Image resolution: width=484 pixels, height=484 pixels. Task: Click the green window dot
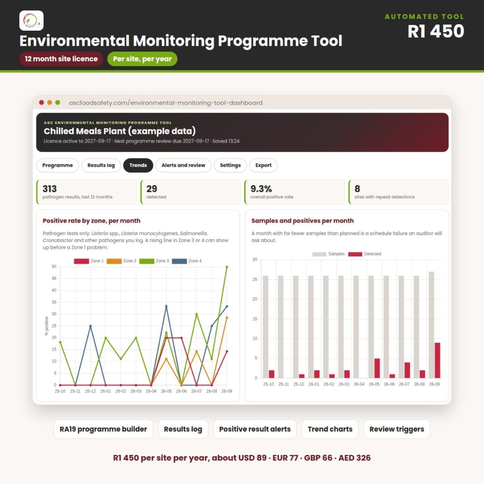(58, 103)
